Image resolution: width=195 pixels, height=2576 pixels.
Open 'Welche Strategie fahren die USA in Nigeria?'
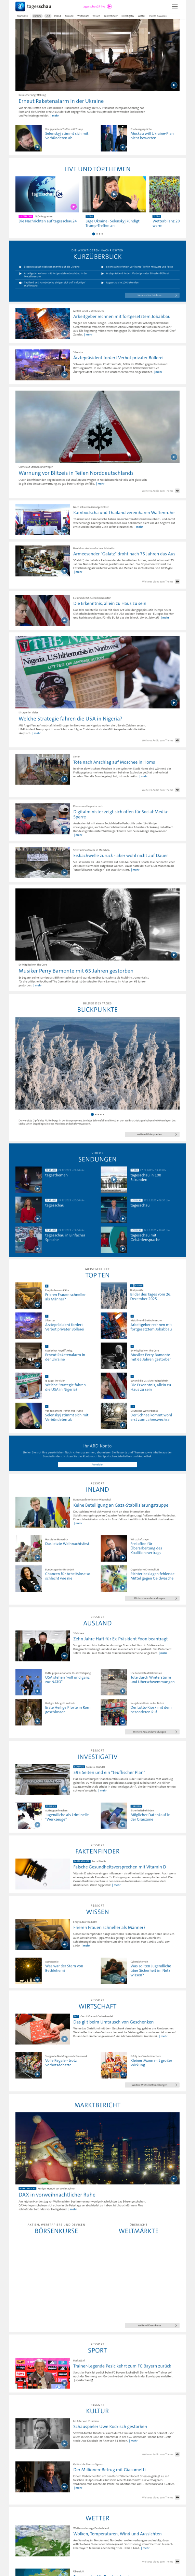(x=70, y=718)
